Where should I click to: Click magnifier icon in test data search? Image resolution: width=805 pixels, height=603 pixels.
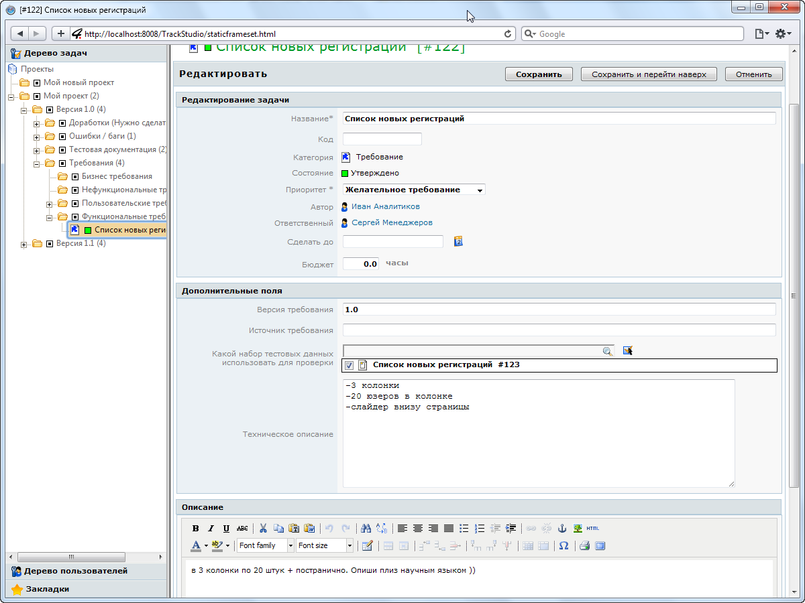pyautogui.click(x=606, y=351)
